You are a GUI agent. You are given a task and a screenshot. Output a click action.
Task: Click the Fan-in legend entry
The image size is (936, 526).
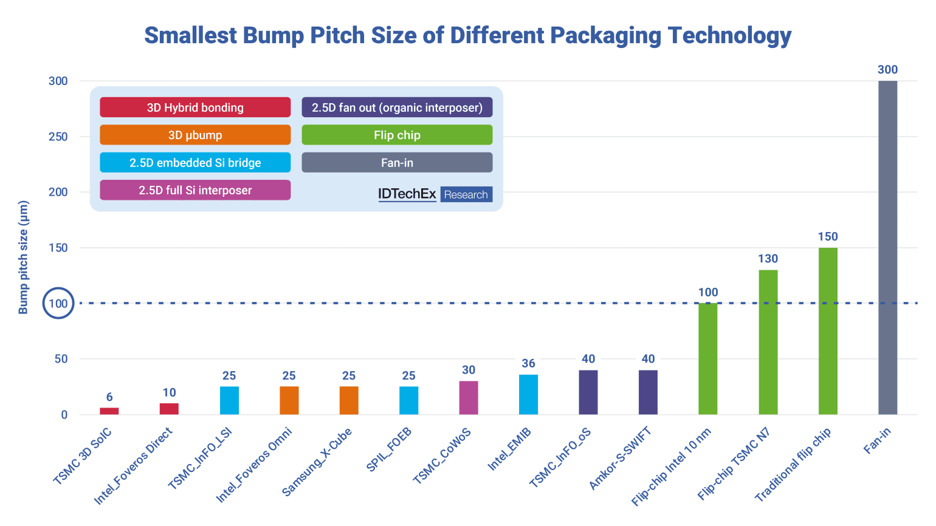(x=397, y=163)
